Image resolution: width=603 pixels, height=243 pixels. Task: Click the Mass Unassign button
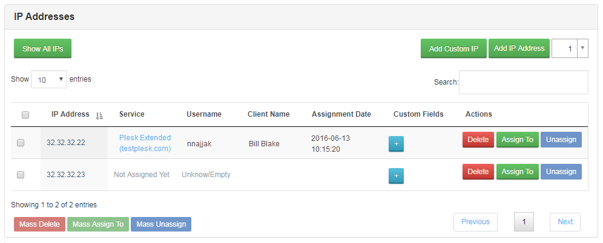(161, 224)
